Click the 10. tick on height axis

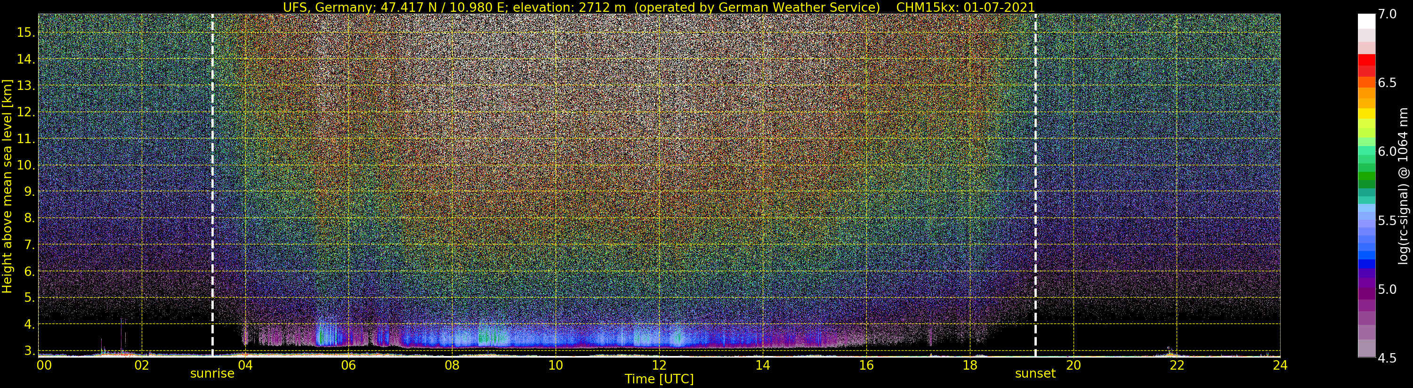pyautogui.click(x=26, y=165)
